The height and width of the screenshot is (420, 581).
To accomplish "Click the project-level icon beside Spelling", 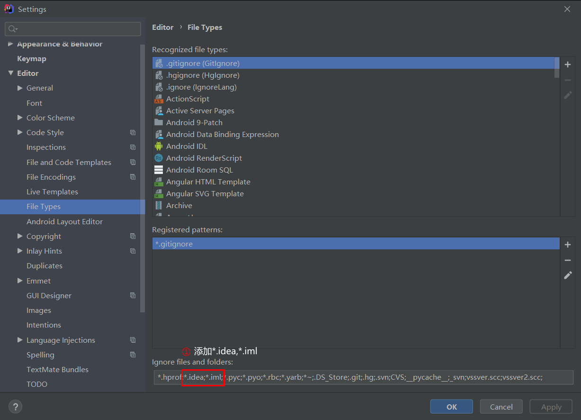I will point(133,355).
